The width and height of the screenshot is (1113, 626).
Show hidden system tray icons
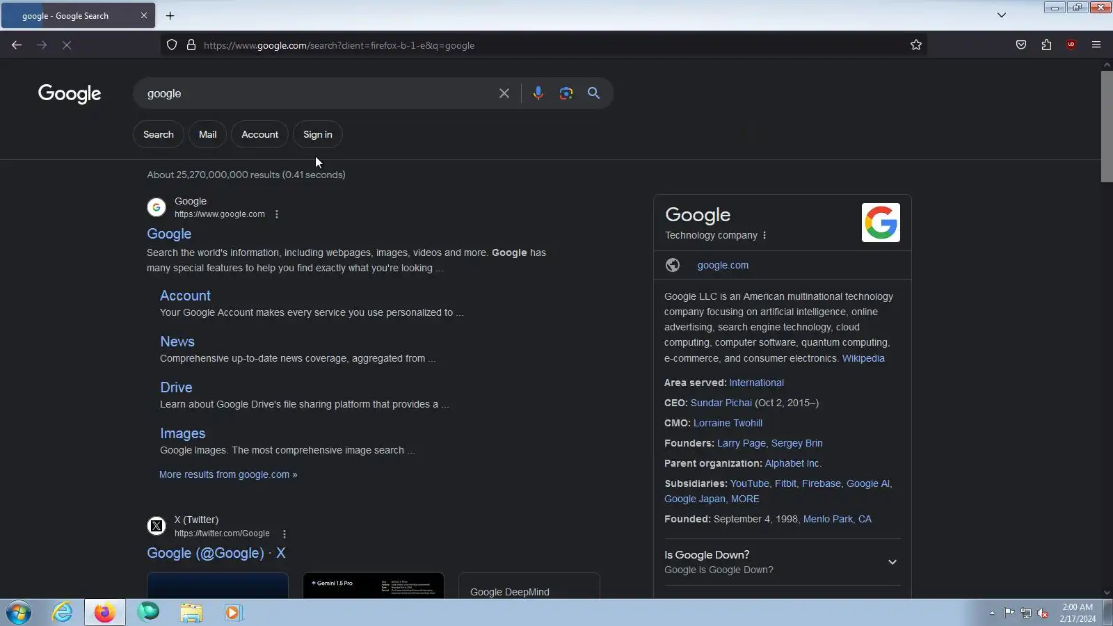[x=992, y=613]
